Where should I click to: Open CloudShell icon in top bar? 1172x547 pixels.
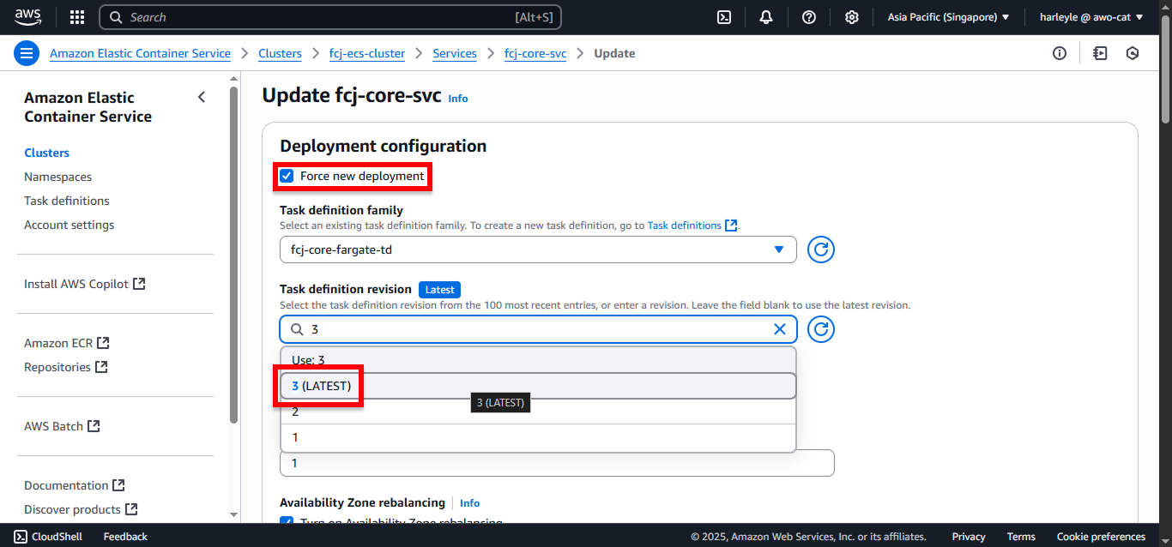pyautogui.click(x=724, y=17)
